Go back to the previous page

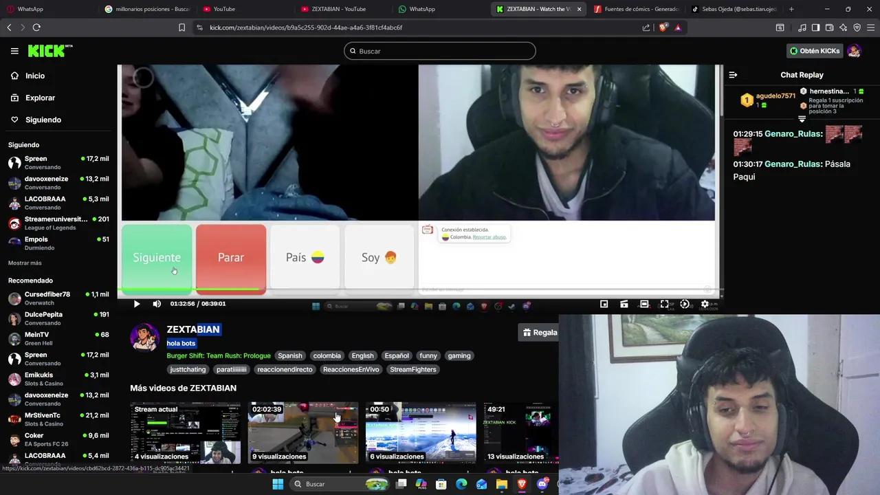point(9,27)
